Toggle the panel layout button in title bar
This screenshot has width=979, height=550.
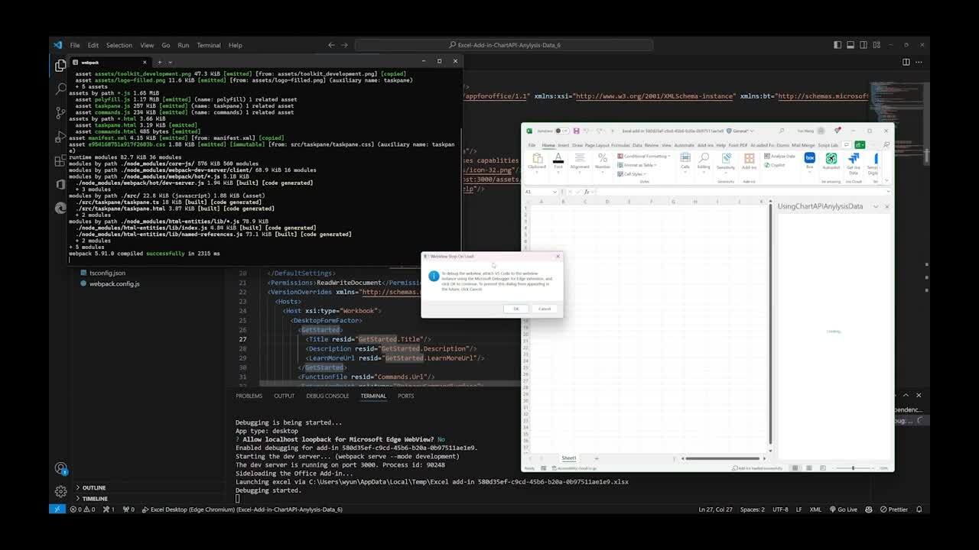(x=851, y=45)
